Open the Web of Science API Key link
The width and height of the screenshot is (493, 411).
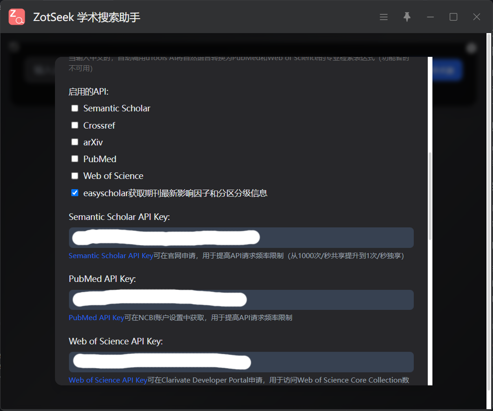tap(108, 380)
